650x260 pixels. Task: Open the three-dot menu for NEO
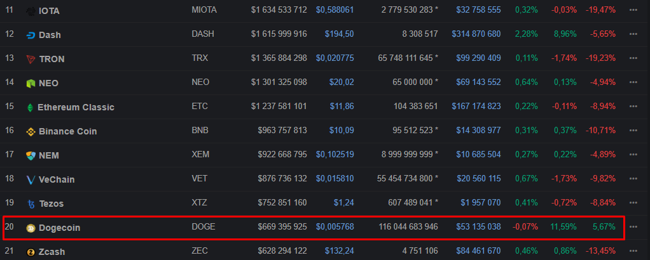(633, 82)
